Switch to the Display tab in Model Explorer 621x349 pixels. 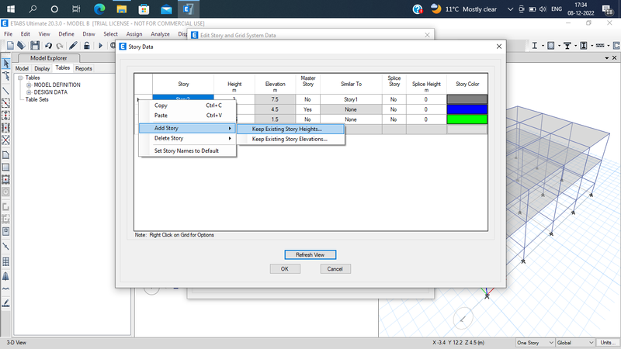click(42, 68)
